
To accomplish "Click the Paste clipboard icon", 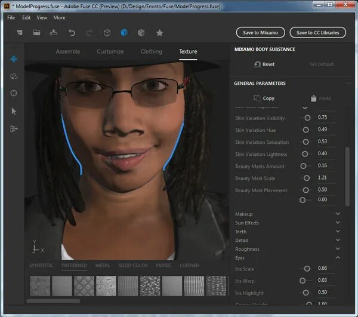I will point(314,99).
